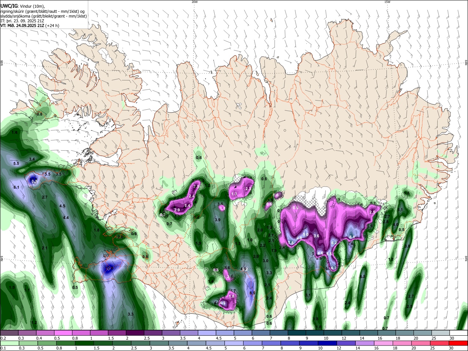Click the darkest green swatch in lower legend
Screen dimensions: 468x351
tap(84, 343)
